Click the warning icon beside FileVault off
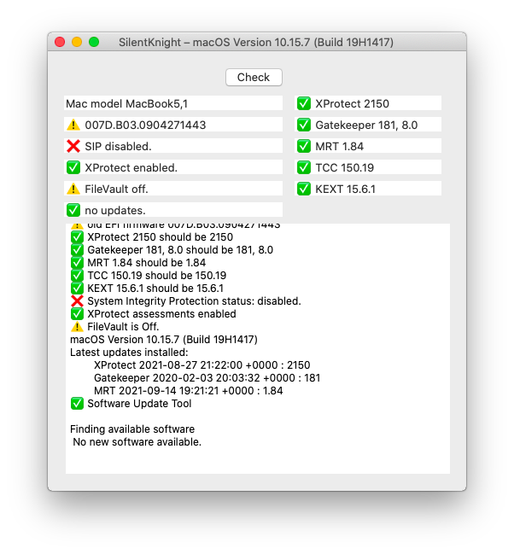The width and height of the screenshot is (514, 554). (x=73, y=189)
